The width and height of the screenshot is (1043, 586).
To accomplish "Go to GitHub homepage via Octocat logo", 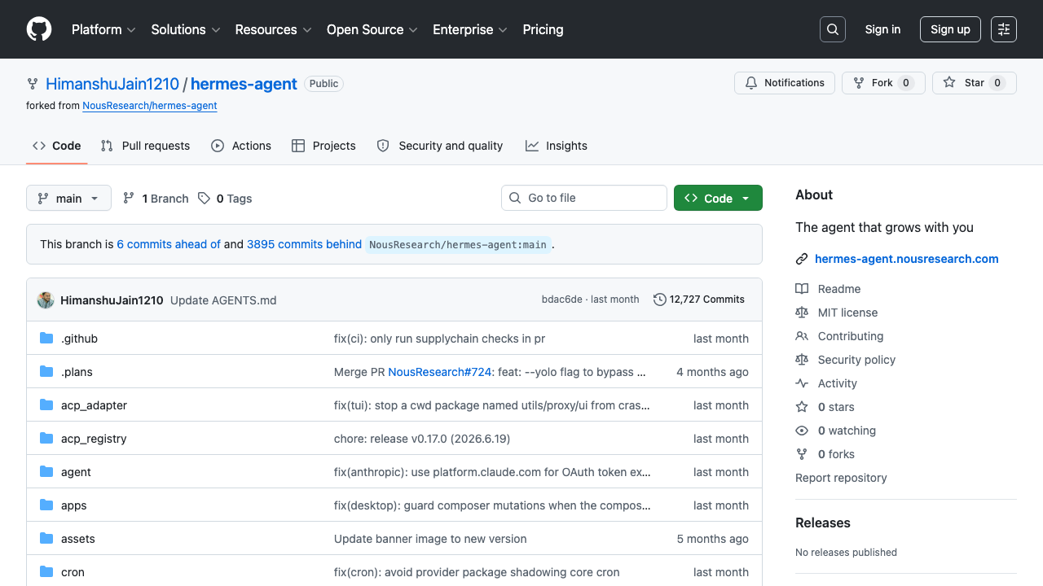I will [39, 29].
